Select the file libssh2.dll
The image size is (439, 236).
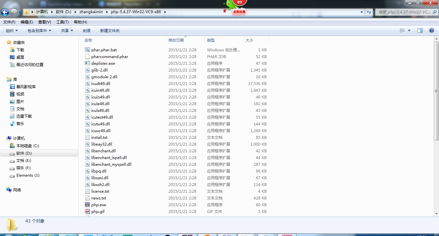tap(100, 184)
